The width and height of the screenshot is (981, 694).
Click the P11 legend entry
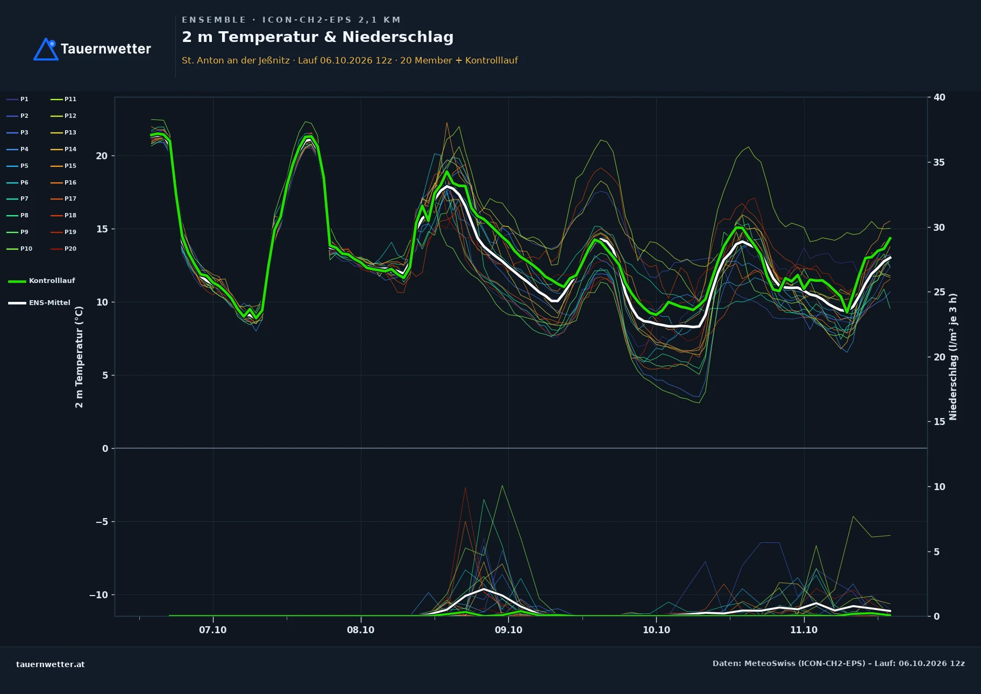(x=63, y=100)
